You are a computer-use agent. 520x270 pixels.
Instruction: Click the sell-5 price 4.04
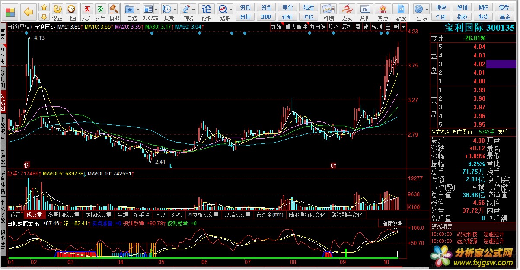(x=479, y=47)
